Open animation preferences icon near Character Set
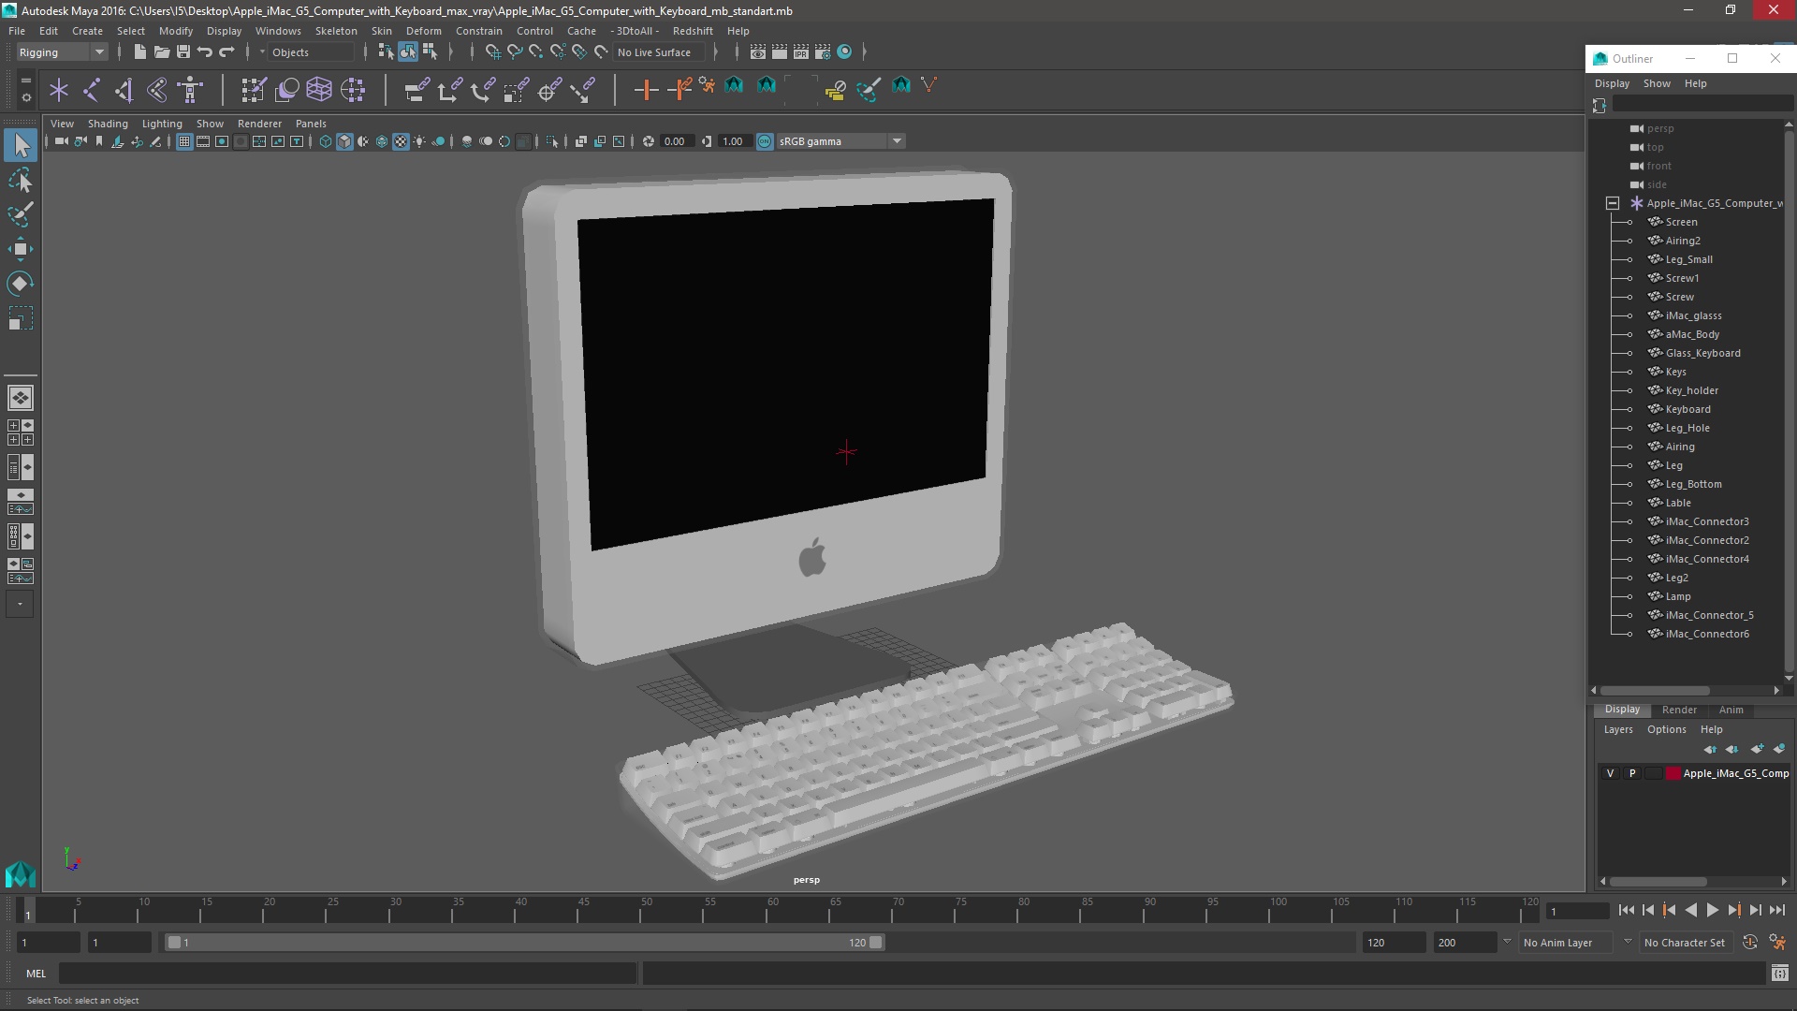The width and height of the screenshot is (1797, 1011). (x=1777, y=943)
